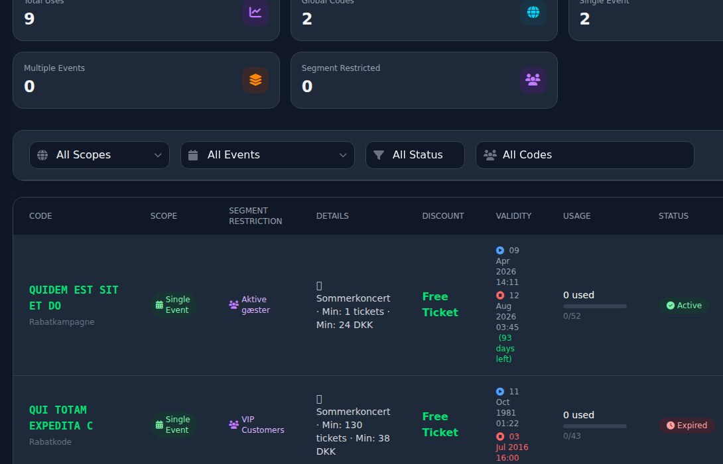Click 'Min: 130 tickets' details text
Screen dimensions: 723x464
coord(352,432)
